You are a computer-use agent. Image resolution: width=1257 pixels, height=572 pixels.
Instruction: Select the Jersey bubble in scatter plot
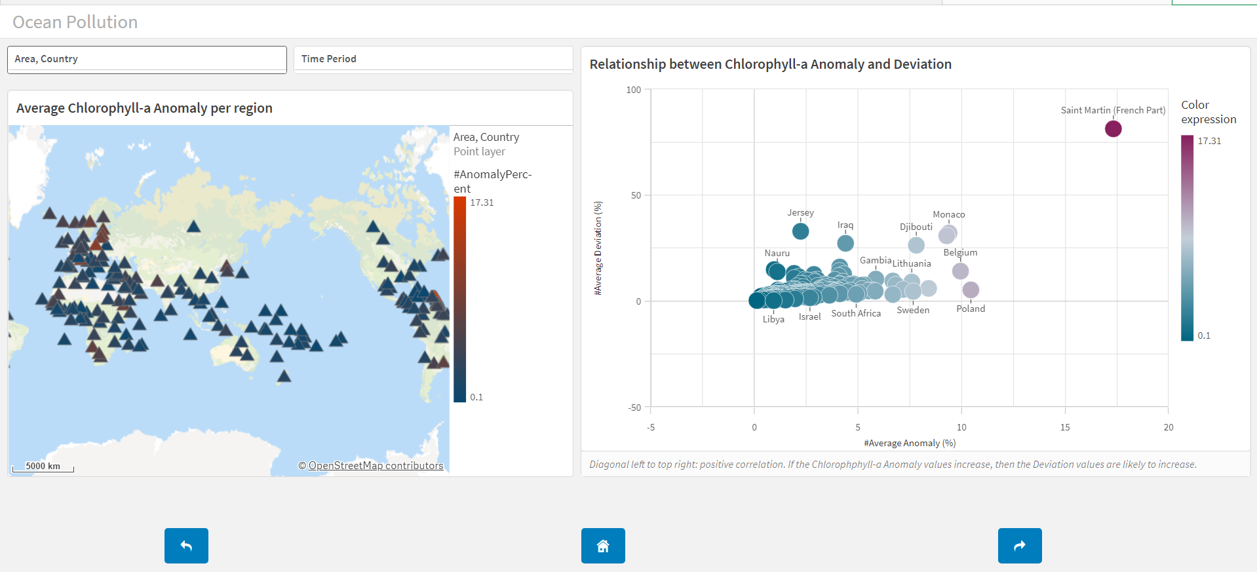click(x=800, y=231)
